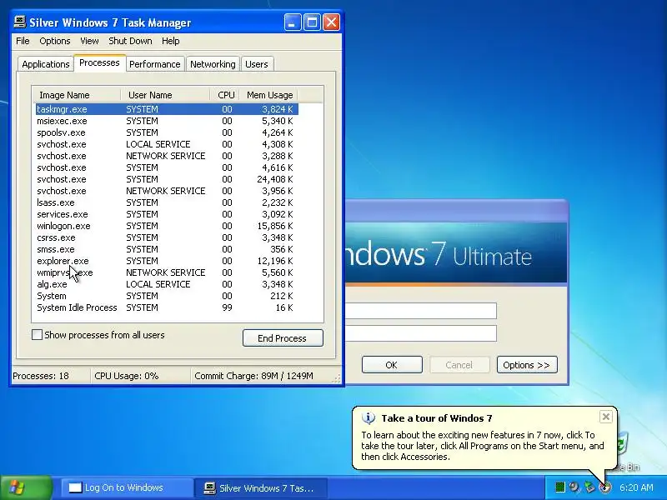Screen dimensions: 667x500
Task: Select svchost.exe using 4,308 K
Action: tap(167, 144)
